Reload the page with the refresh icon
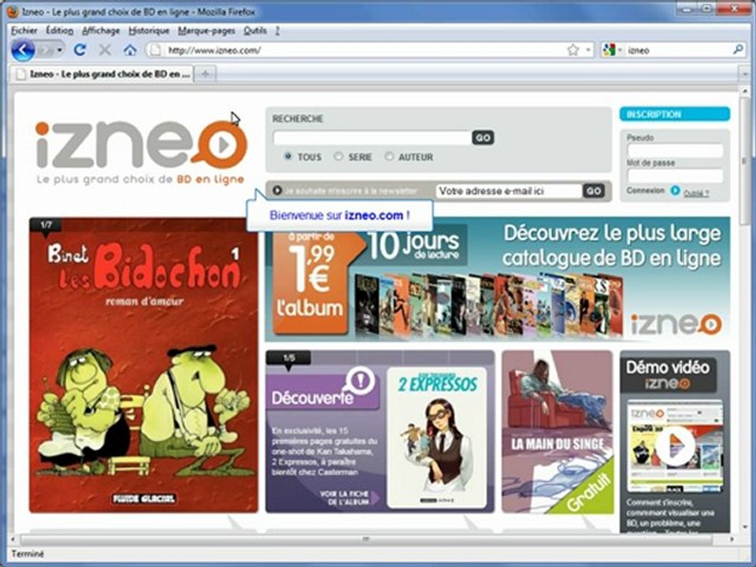756x567 pixels. pyautogui.click(x=80, y=50)
